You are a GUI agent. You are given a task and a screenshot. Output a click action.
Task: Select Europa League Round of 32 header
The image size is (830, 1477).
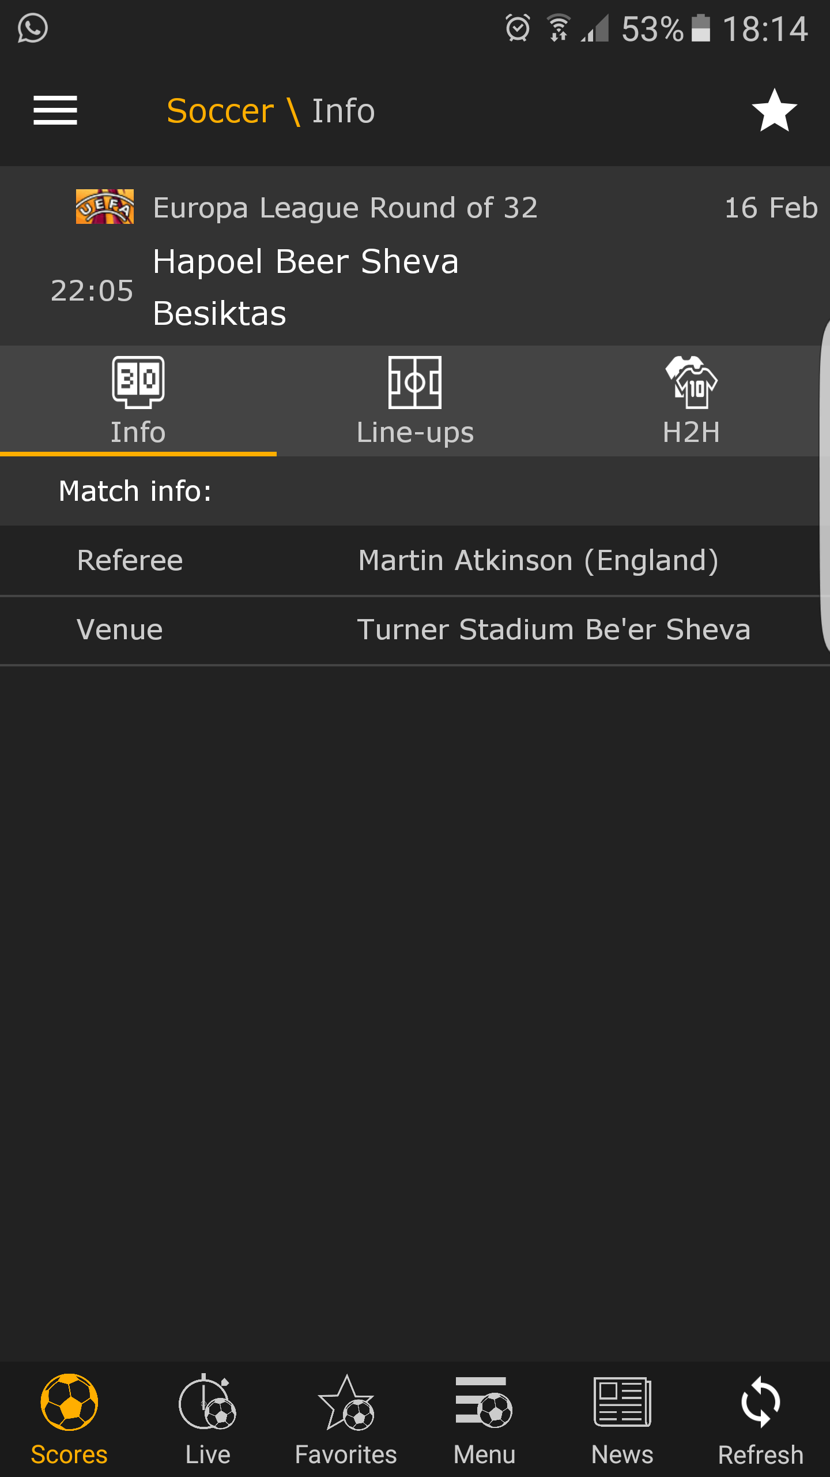coord(345,208)
